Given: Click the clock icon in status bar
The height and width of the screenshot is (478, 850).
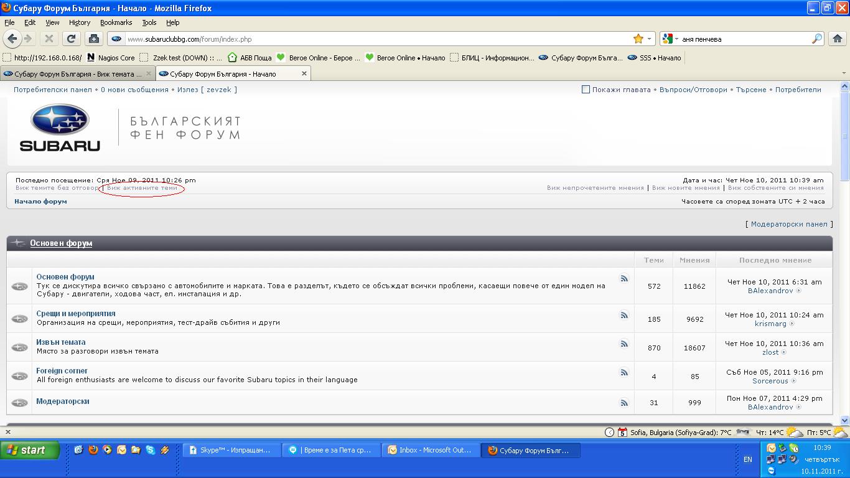Looking at the screenshot, I should coord(609,433).
